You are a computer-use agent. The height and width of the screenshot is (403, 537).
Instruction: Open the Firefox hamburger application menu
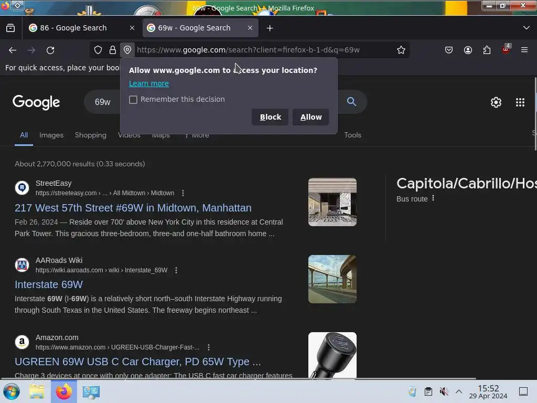tap(524, 50)
